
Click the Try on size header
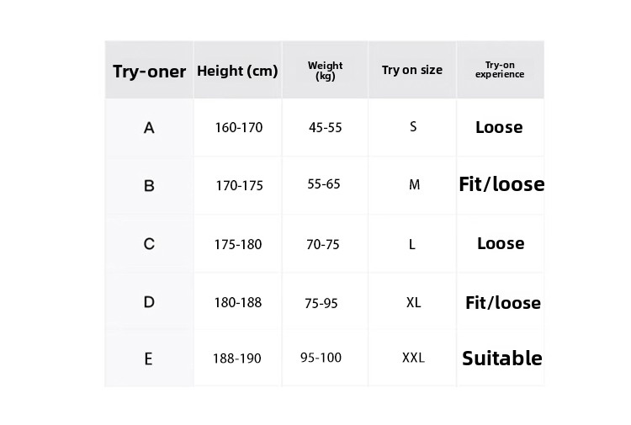coord(411,70)
